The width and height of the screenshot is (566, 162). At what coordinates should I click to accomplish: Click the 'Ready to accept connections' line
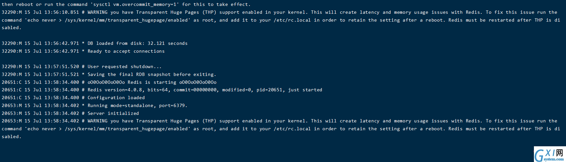pos(83,51)
